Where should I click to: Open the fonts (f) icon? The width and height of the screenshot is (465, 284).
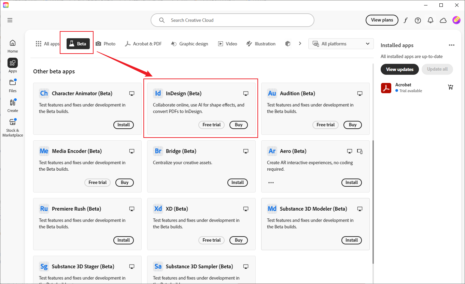coord(405,20)
